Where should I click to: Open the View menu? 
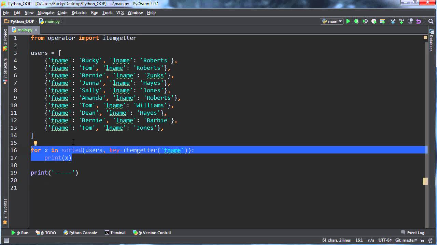[29, 13]
